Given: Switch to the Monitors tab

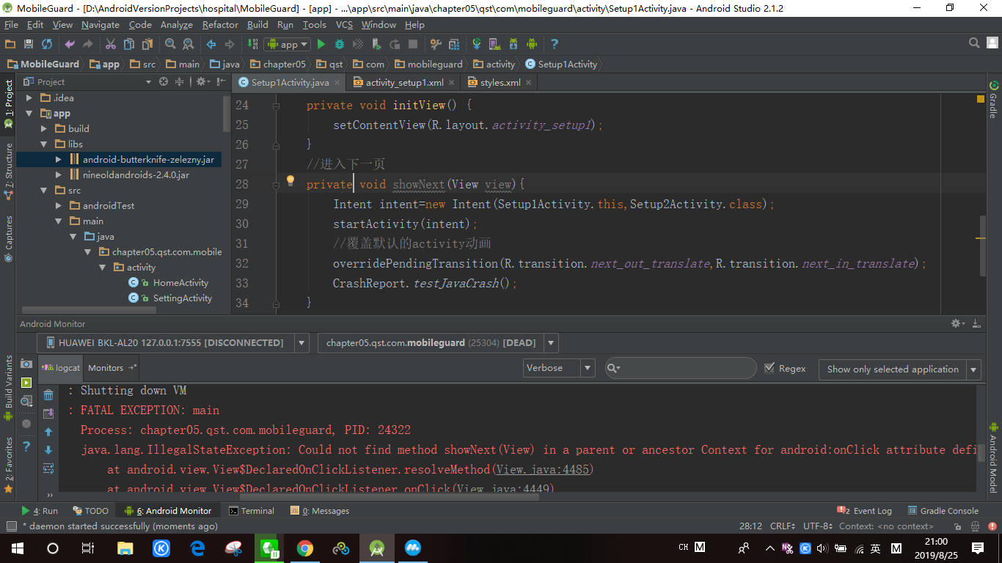Looking at the screenshot, I should click(111, 368).
